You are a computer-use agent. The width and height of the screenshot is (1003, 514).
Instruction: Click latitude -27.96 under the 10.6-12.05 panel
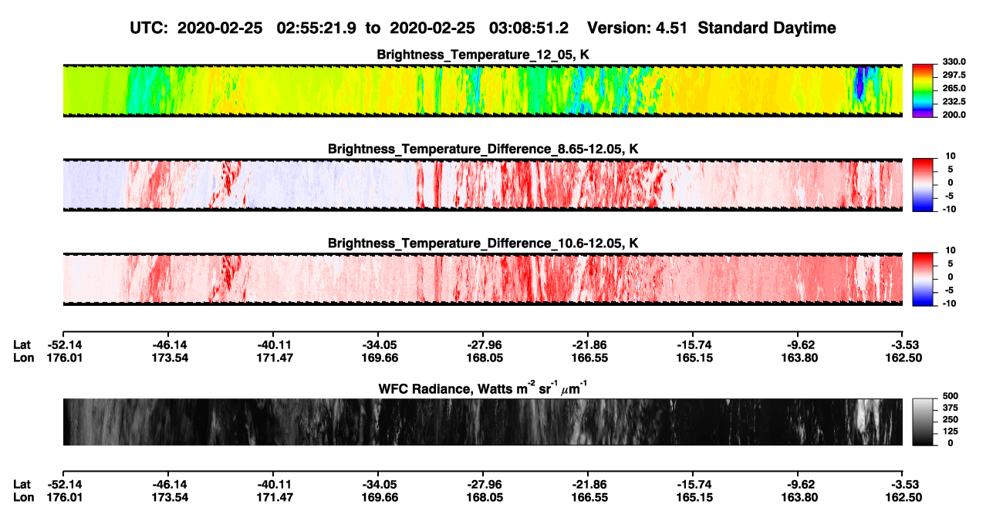pos(483,345)
